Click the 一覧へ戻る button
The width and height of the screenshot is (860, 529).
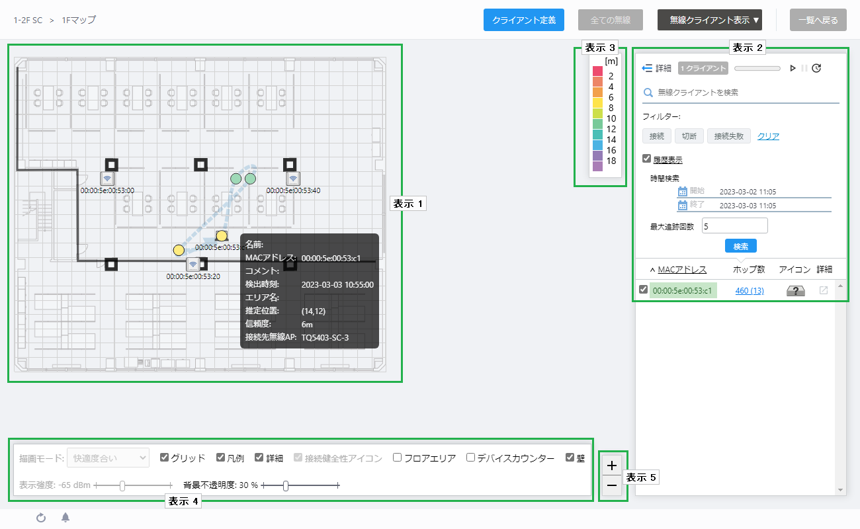point(818,20)
